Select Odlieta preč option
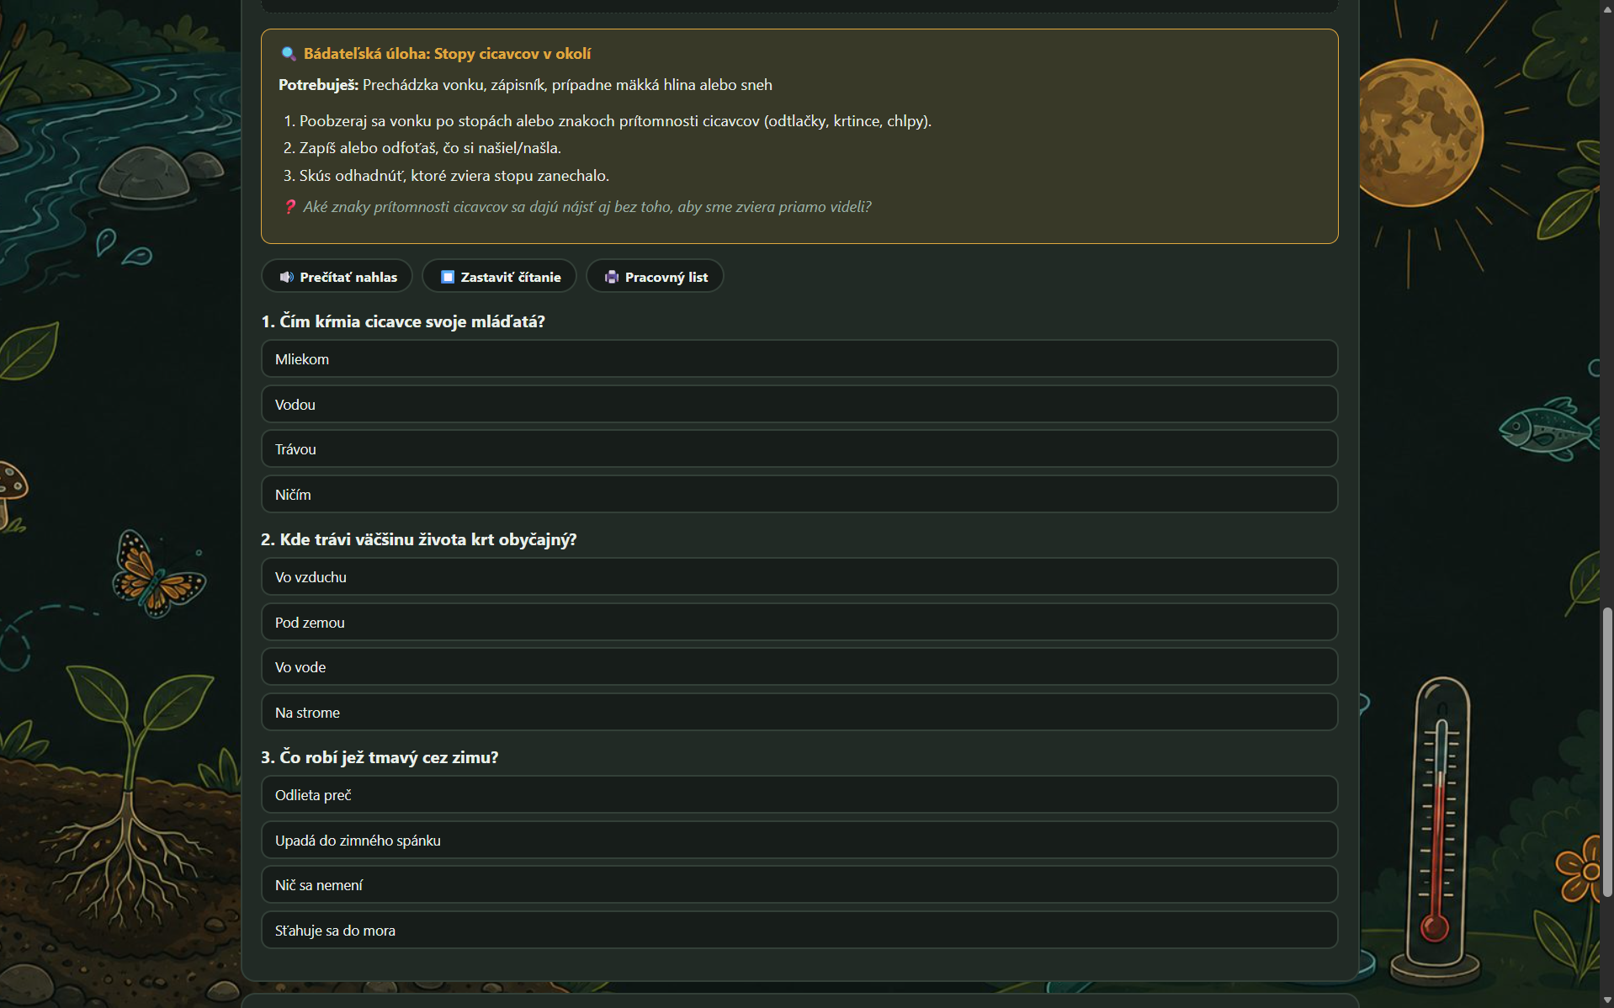This screenshot has width=1614, height=1008. tap(799, 795)
